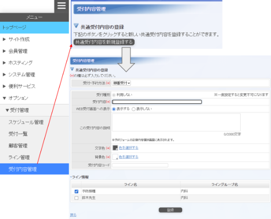The height and width of the screenshot is (219, 271).
Task: Open the text color swatch for 文字色
Action: 115,148
